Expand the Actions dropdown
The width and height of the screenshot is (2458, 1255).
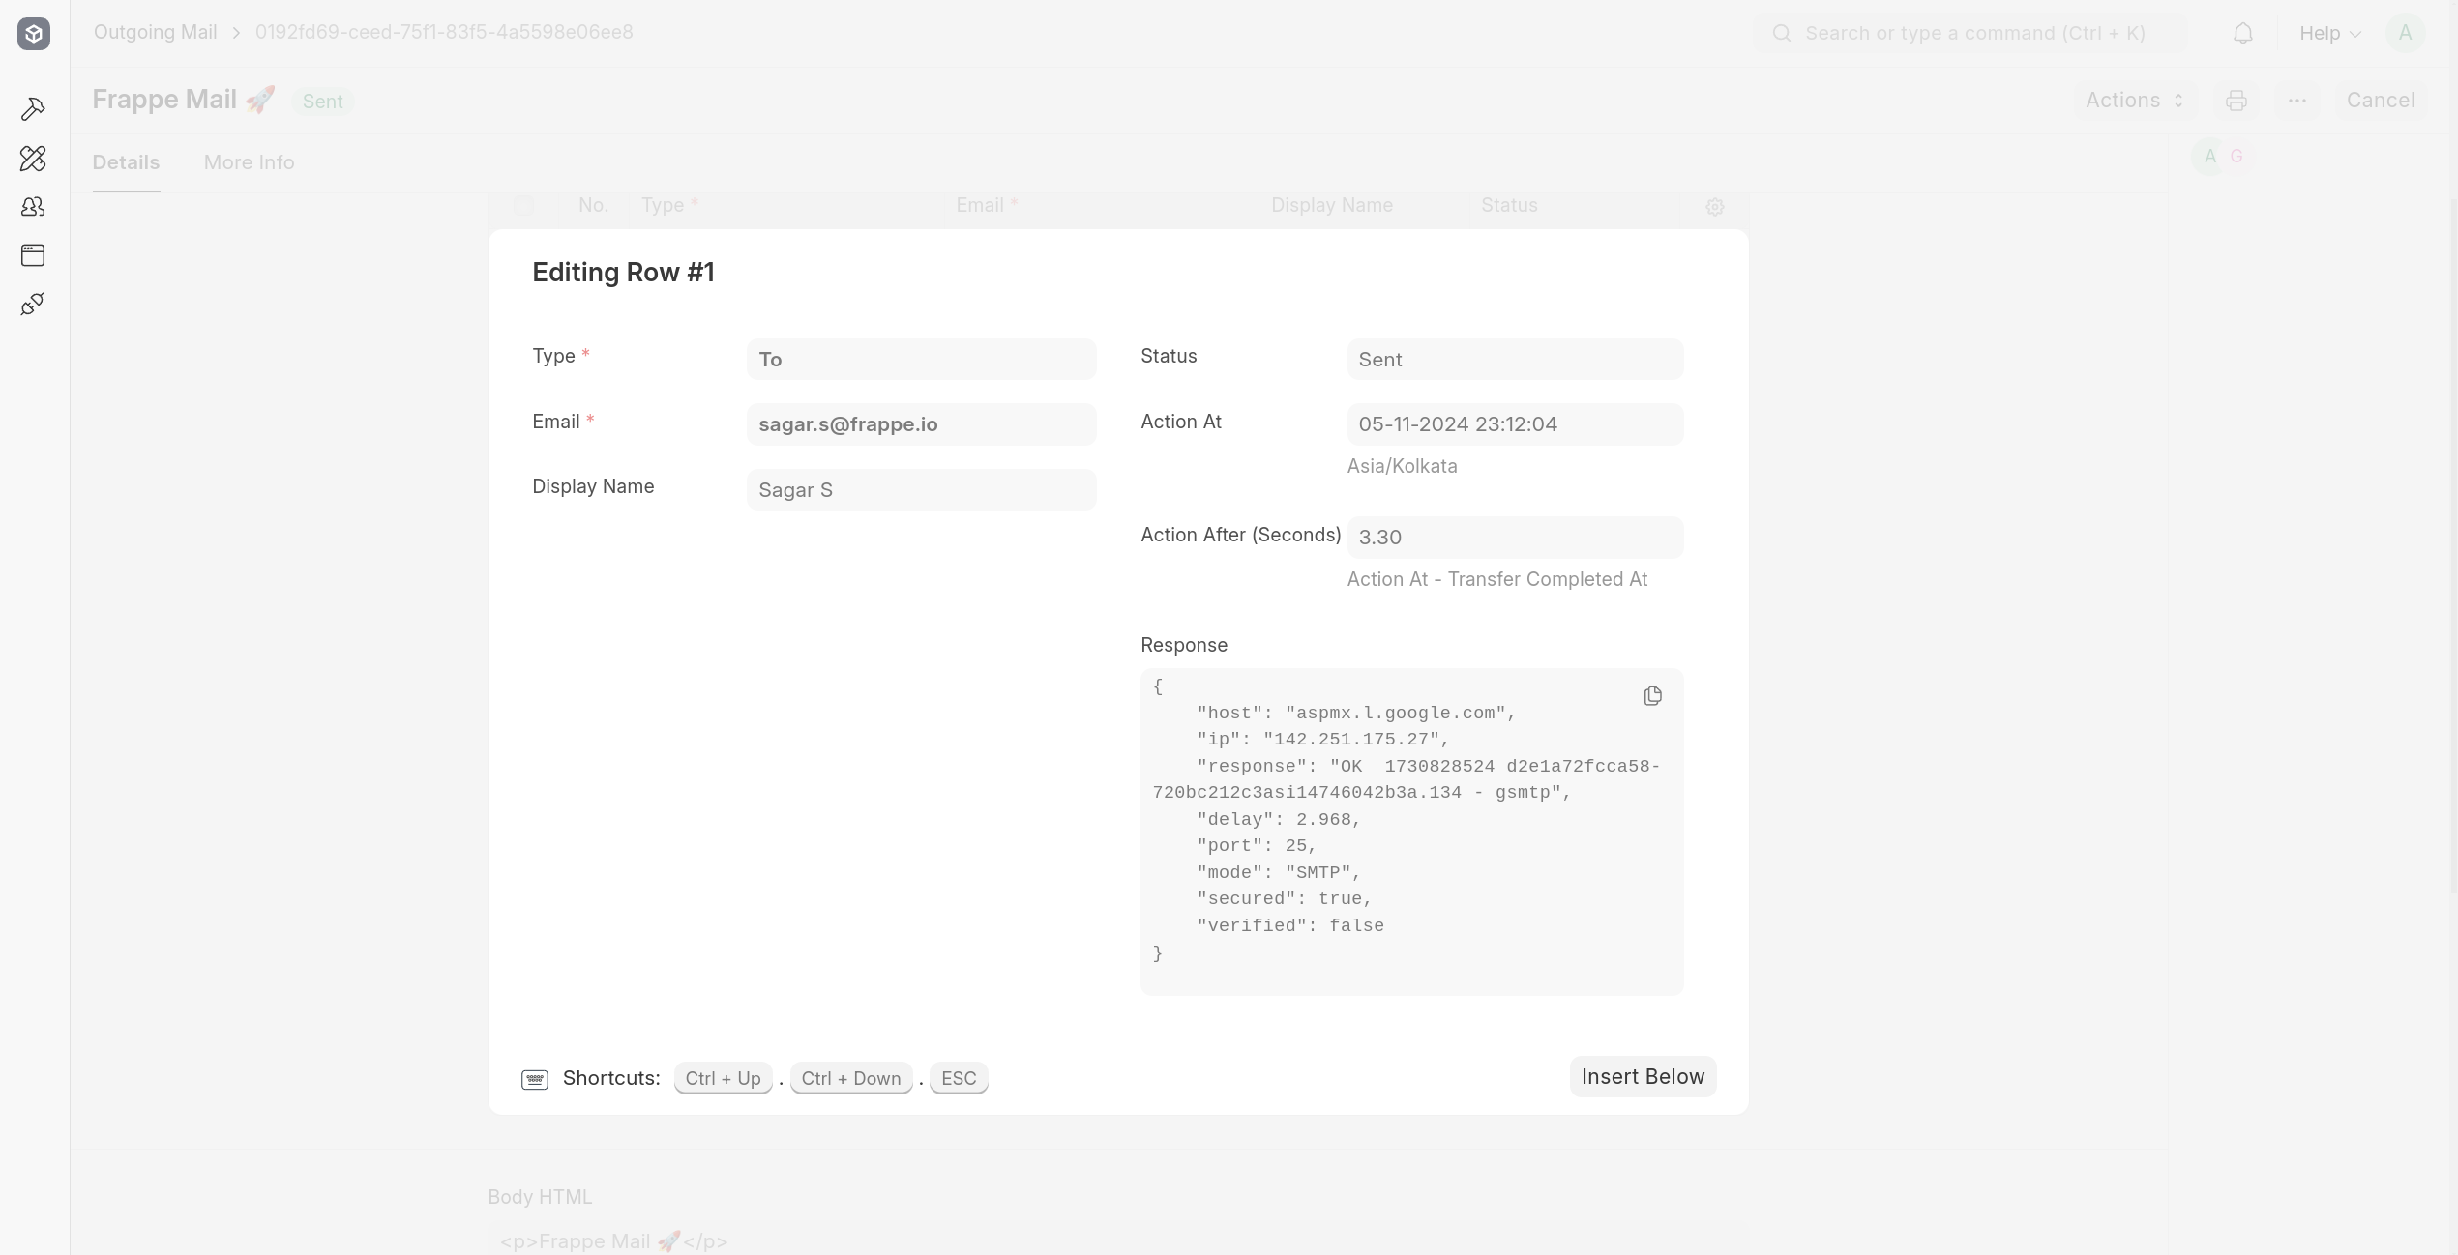point(2135,101)
